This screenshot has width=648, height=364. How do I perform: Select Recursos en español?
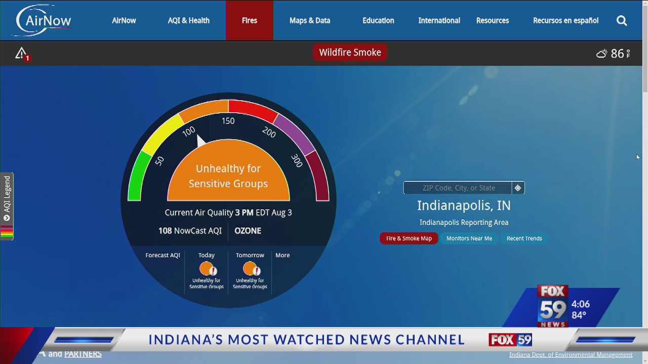[x=565, y=21]
